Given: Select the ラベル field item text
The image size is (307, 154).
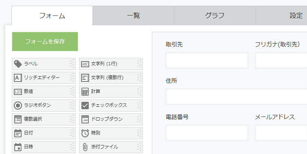Looking at the screenshot, I should coord(31,64).
